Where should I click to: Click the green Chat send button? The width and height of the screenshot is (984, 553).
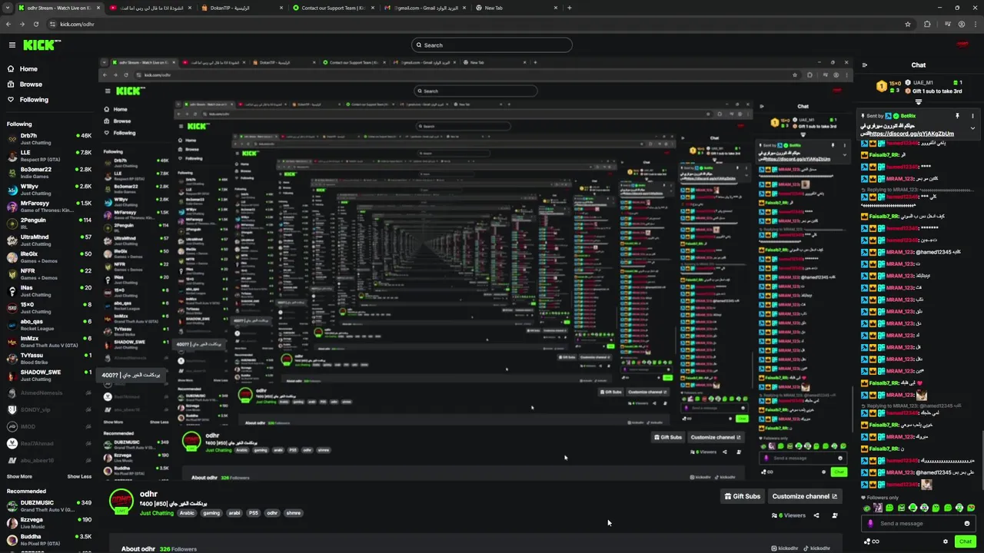966,541
